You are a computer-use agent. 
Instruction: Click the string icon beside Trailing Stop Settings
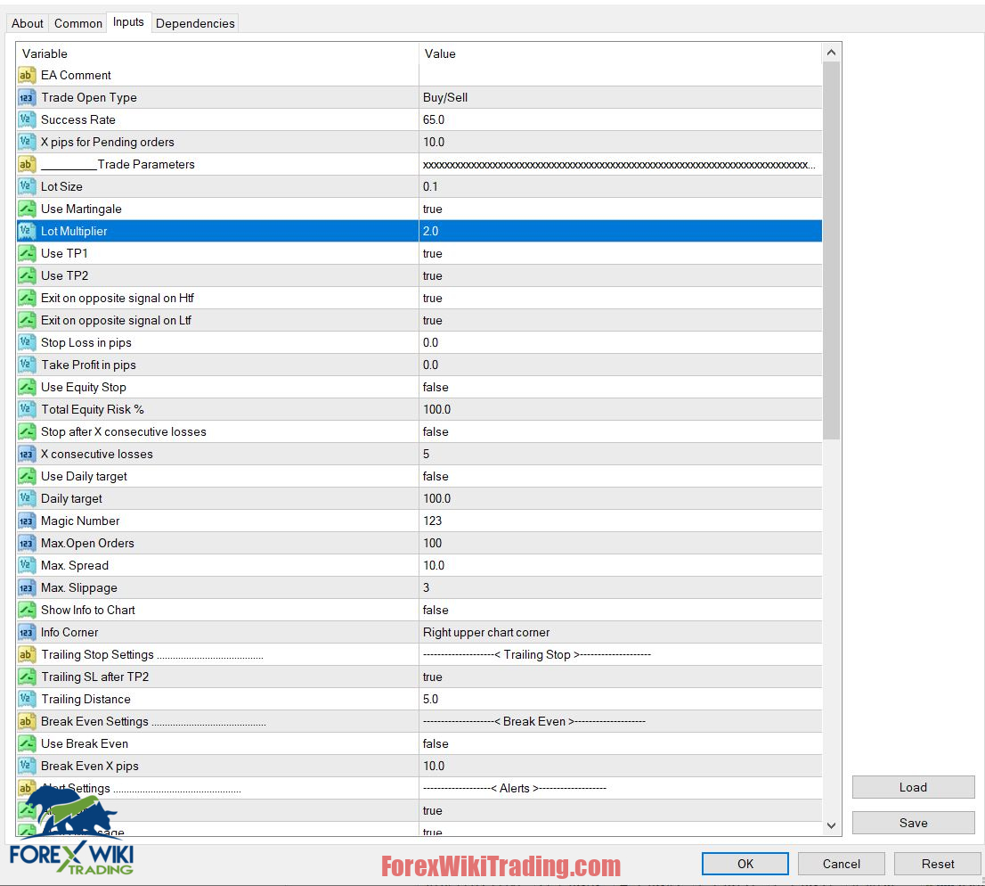tap(27, 654)
